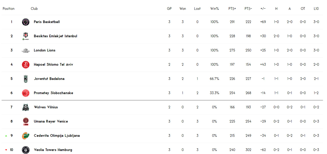Click the red down arrow at position 10
Screen dimensions: 327x154
[6, 150]
